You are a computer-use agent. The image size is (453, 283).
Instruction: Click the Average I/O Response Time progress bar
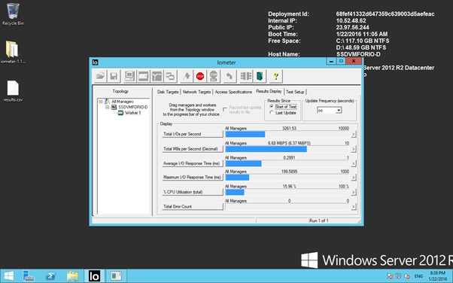coord(287,163)
